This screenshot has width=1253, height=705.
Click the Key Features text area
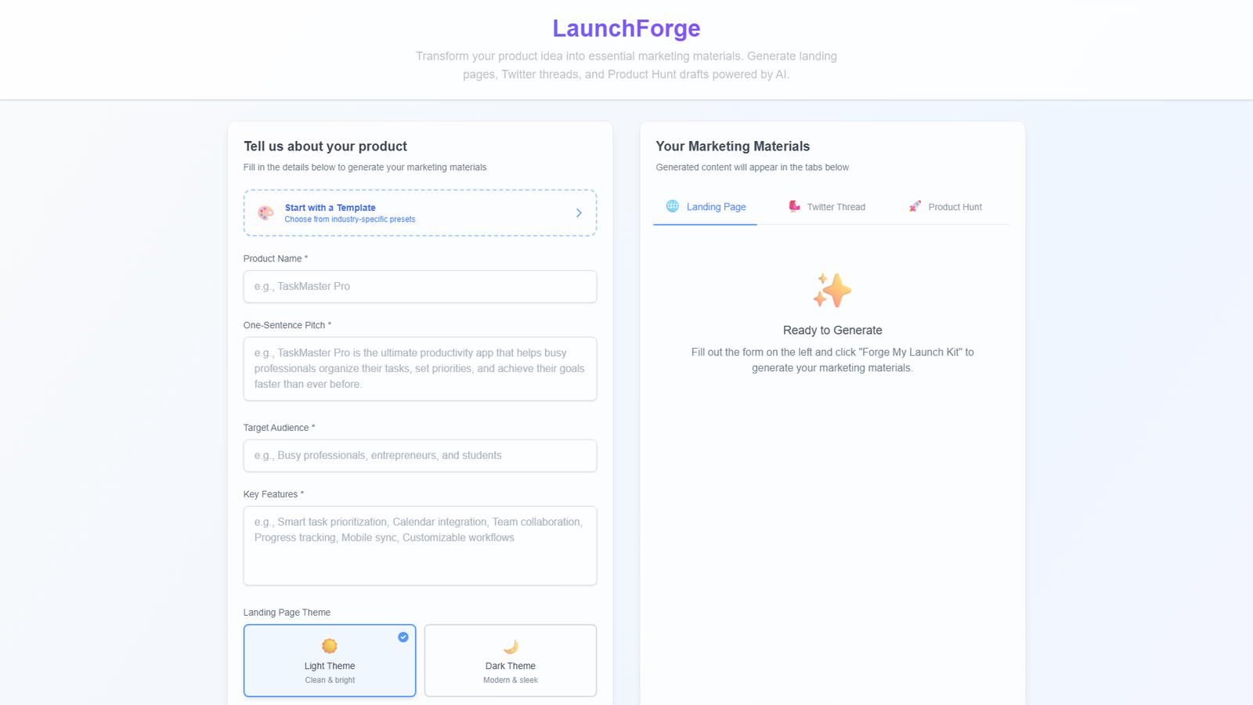coord(420,545)
